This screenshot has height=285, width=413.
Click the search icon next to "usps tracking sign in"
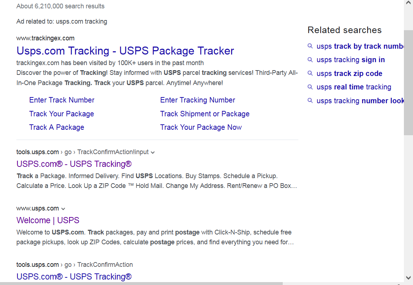(x=310, y=60)
